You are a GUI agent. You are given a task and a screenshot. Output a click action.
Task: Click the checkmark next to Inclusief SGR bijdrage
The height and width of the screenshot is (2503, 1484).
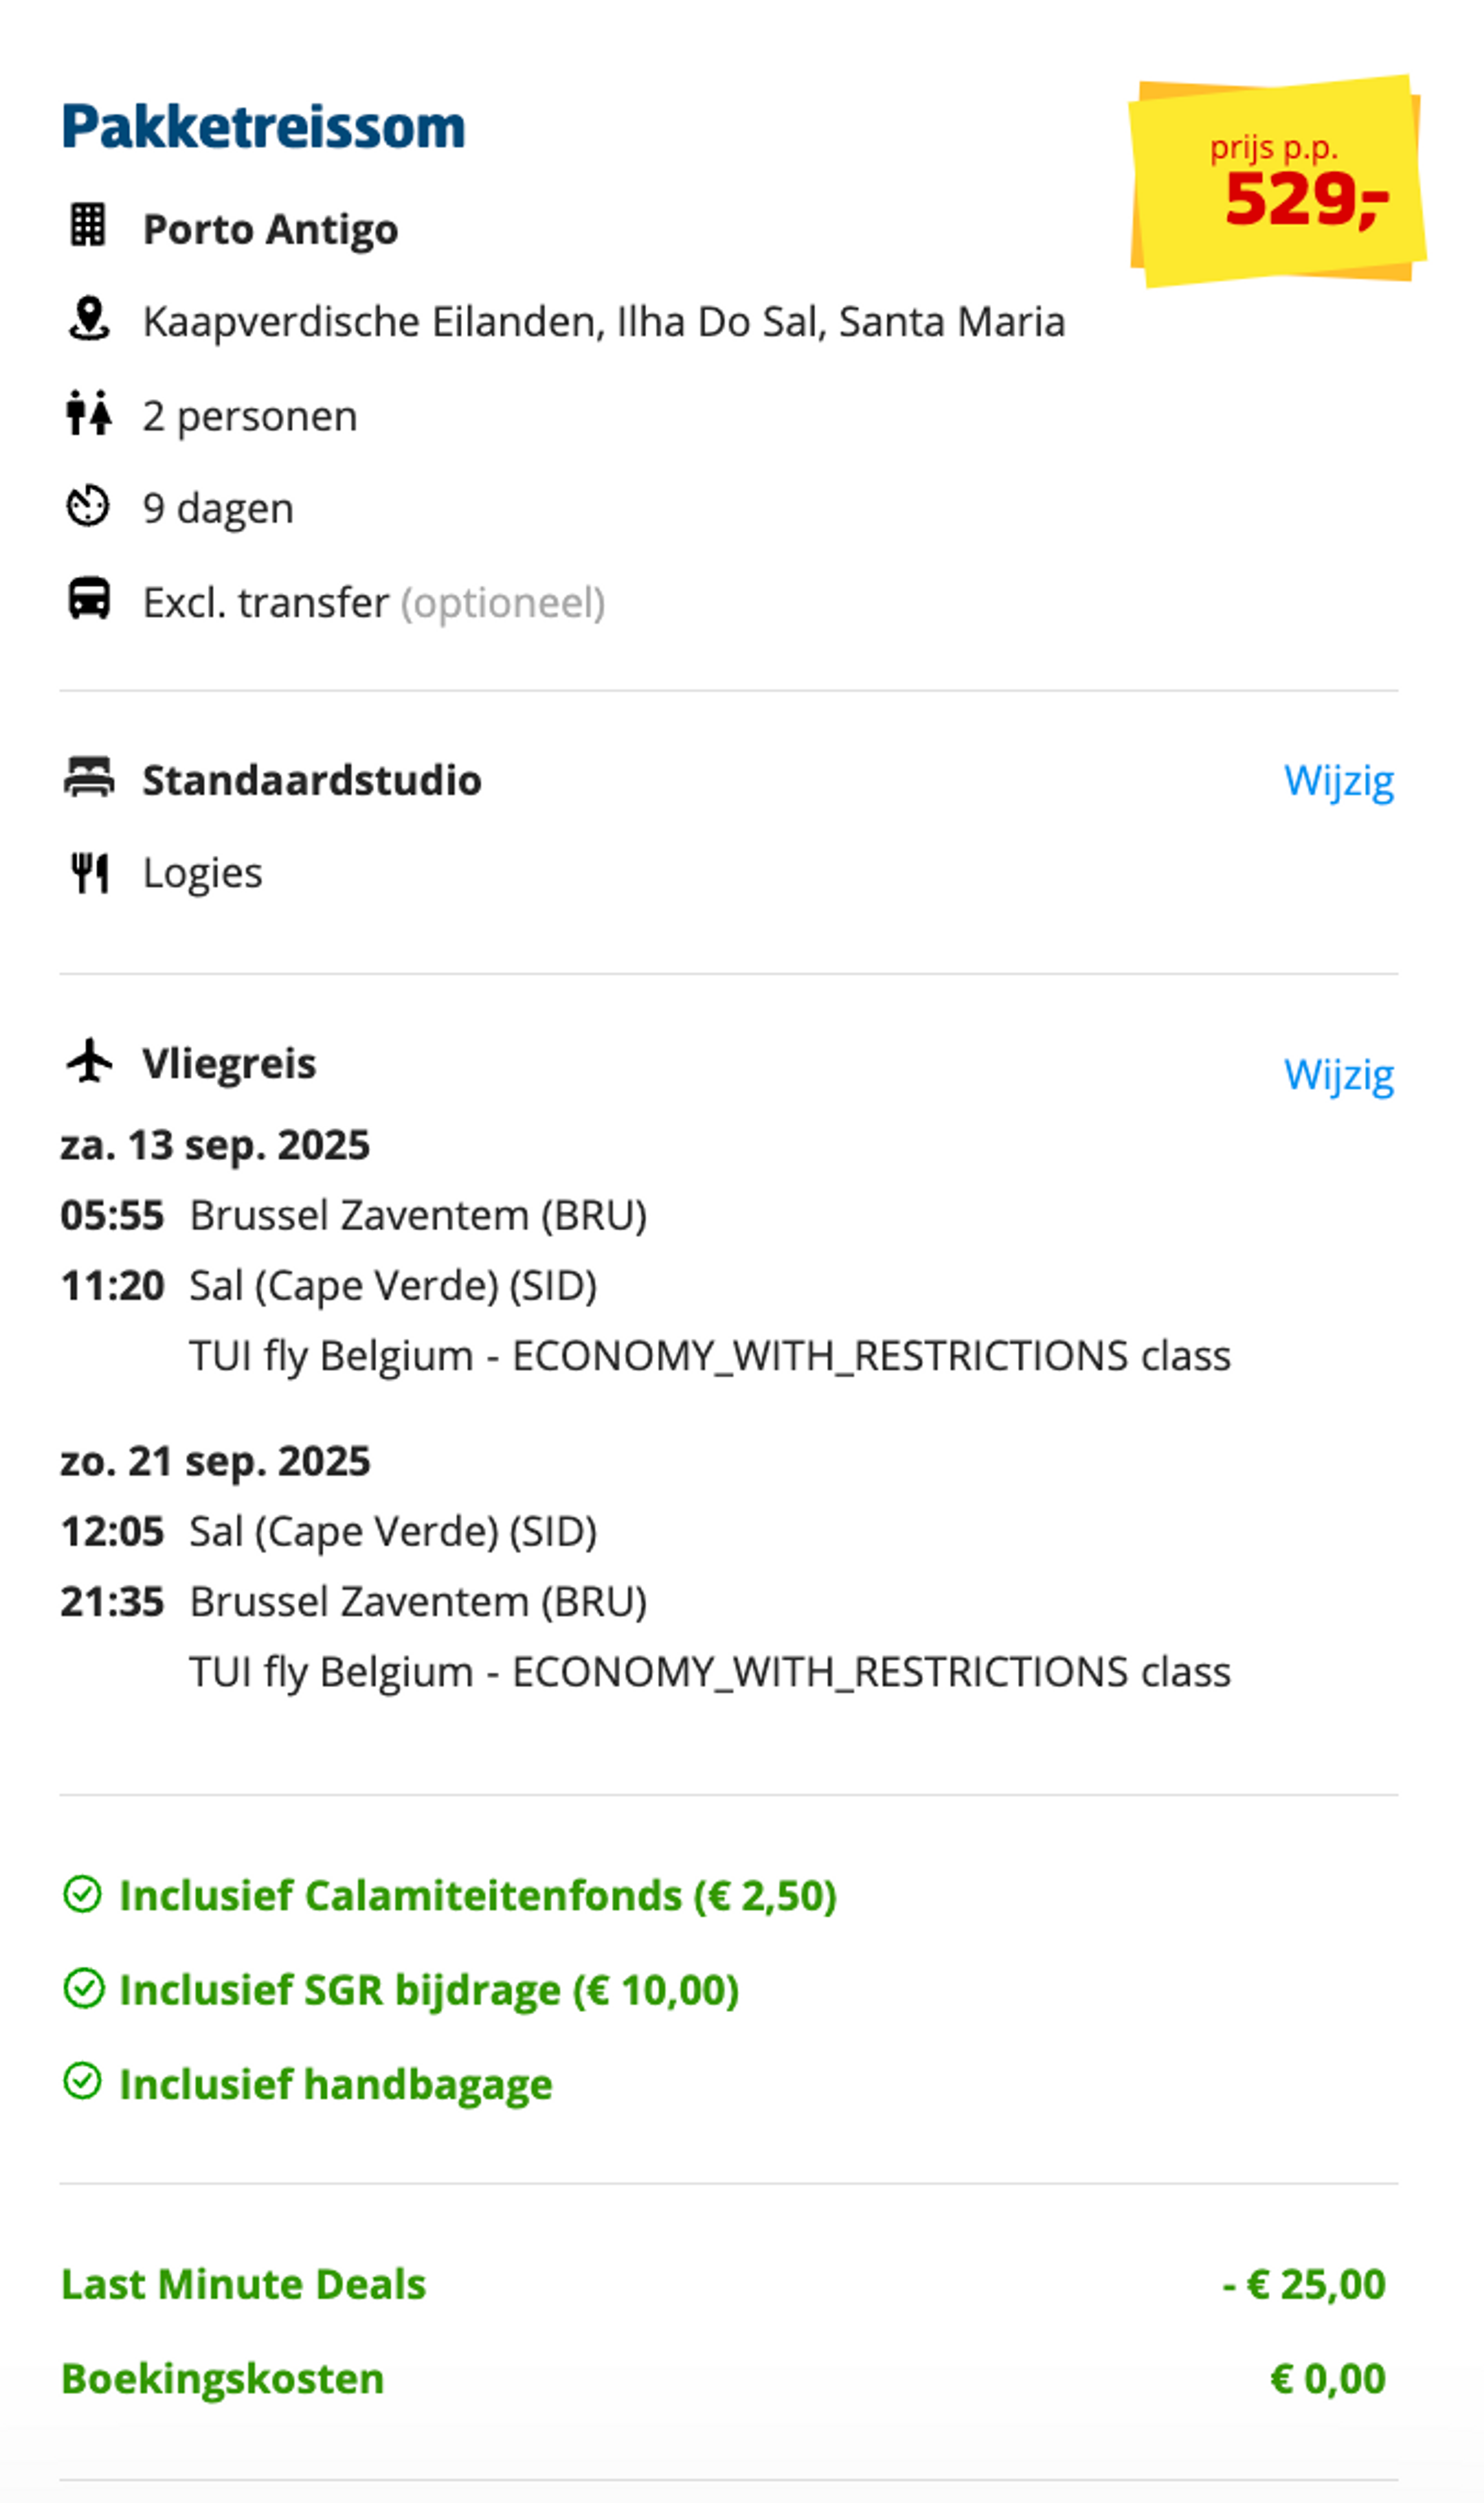click(x=83, y=1989)
